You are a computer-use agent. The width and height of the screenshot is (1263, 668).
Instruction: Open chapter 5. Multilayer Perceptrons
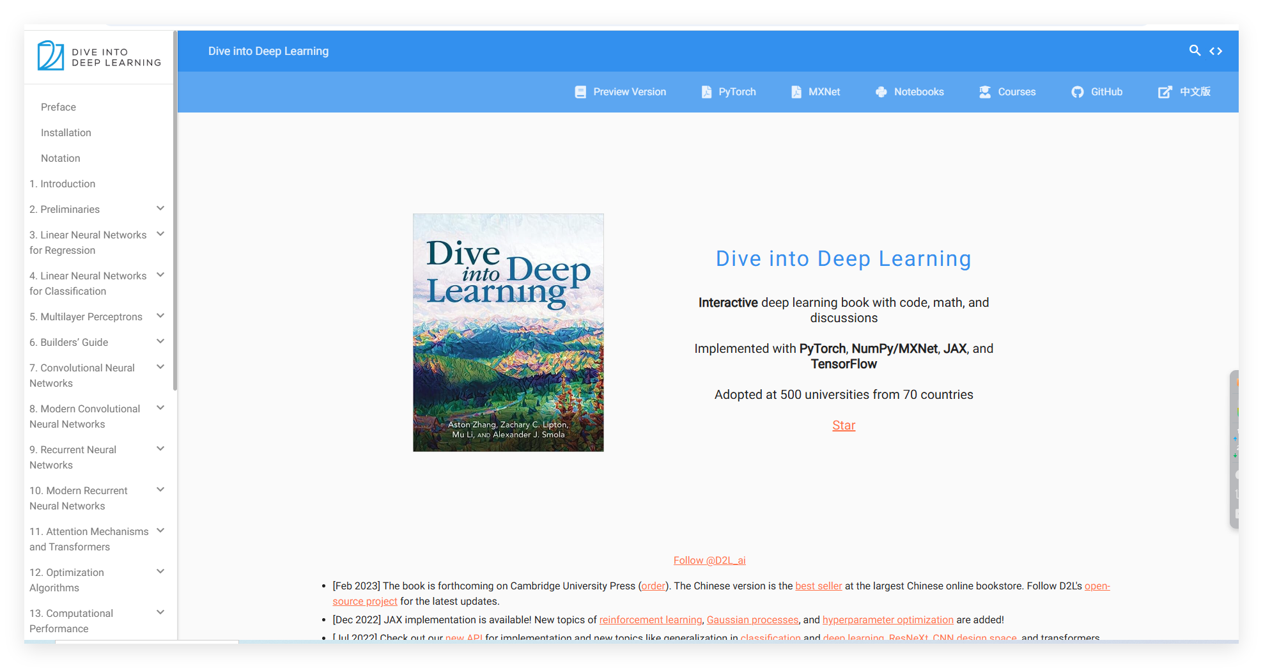[x=86, y=316]
